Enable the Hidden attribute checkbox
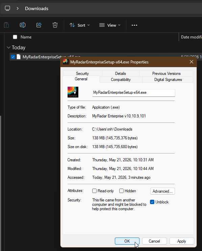Image resolution: width=202 pixels, height=251 pixels. click(x=121, y=191)
